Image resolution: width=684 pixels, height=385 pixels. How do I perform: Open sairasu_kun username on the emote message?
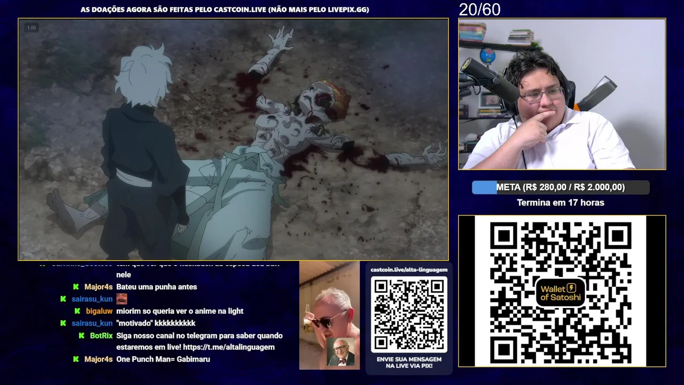(92, 299)
